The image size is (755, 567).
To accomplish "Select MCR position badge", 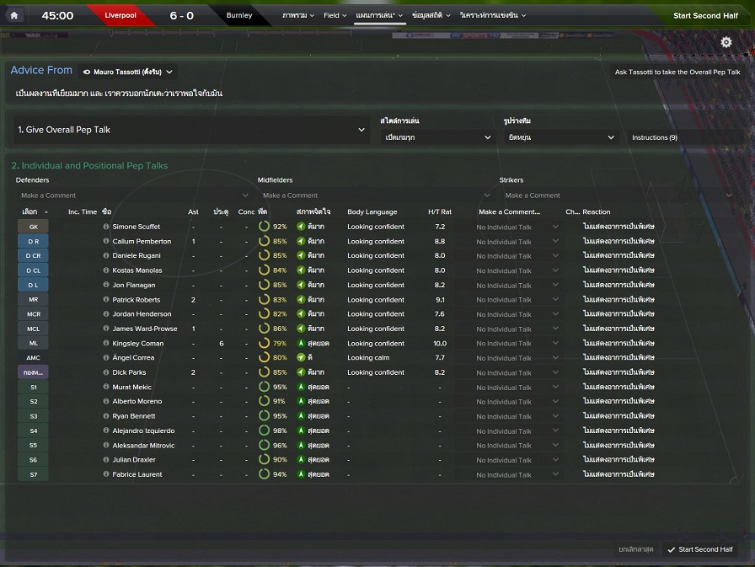I will click(33, 313).
